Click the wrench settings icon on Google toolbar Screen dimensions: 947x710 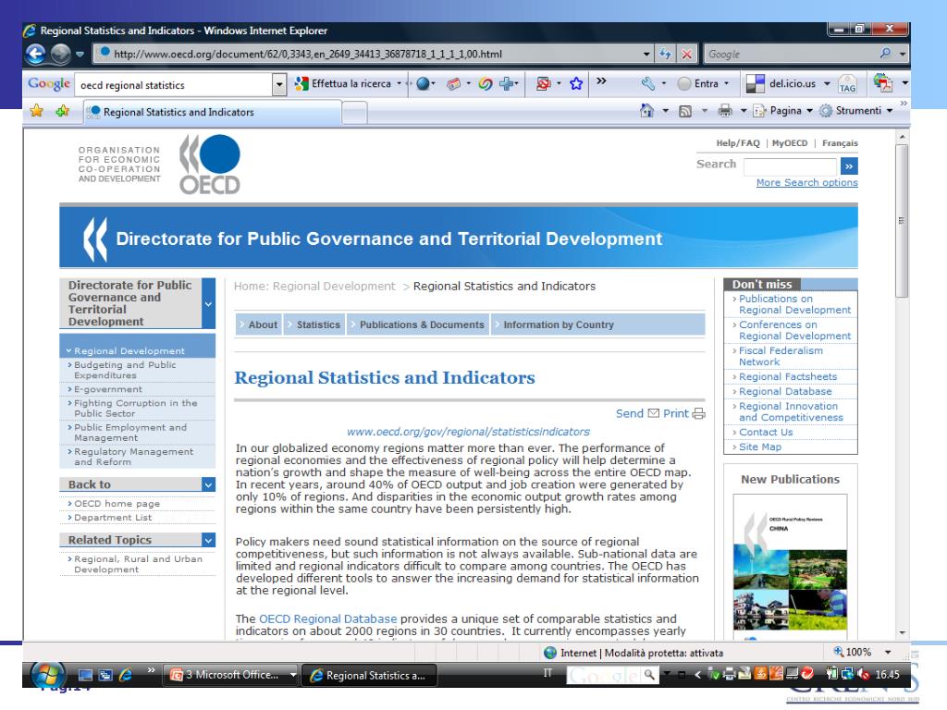(x=648, y=84)
